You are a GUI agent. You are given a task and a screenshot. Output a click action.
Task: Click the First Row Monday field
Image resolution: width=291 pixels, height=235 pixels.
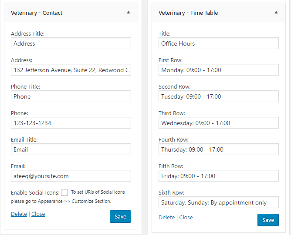[x=218, y=70]
